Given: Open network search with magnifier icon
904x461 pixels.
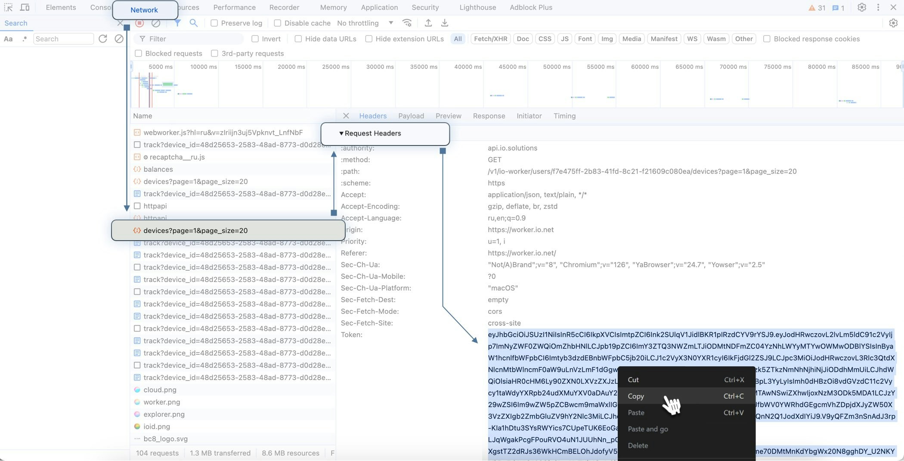Looking at the screenshot, I should [194, 23].
